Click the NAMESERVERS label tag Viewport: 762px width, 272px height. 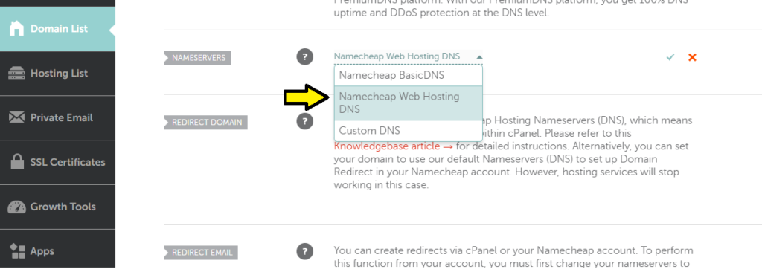coord(198,58)
